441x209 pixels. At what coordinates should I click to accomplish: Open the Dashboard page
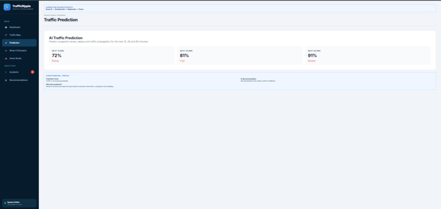(x=19, y=27)
